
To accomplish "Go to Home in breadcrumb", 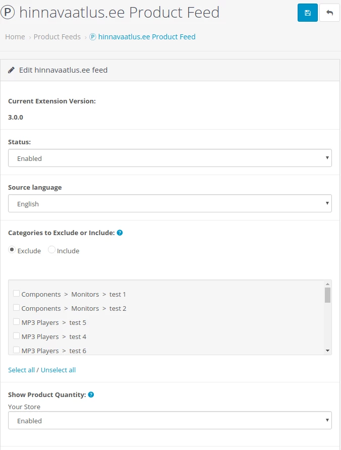I will [x=15, y=37].
